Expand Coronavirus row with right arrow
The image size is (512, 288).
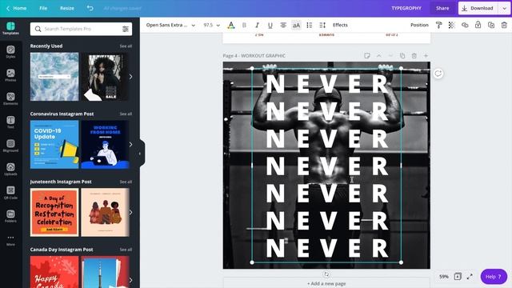(x=130, y=144)
